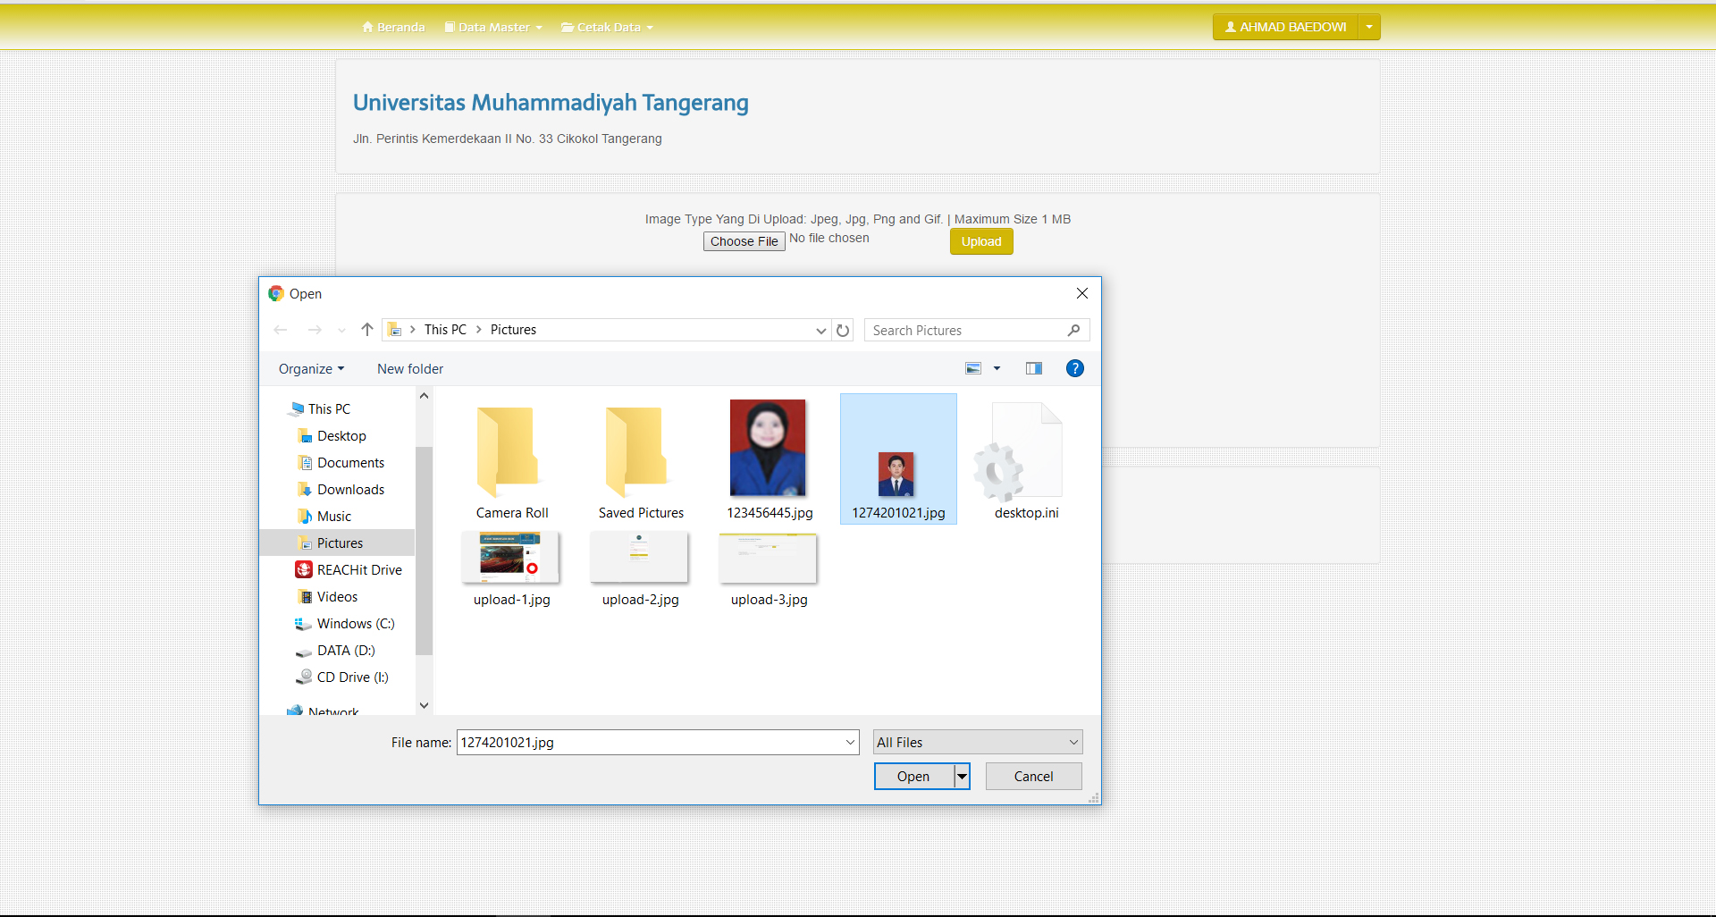Select Desktop in navigation pane
The height and width of the screenshot is (917, 1716).
pyautogui.click(x=332, y=436)
